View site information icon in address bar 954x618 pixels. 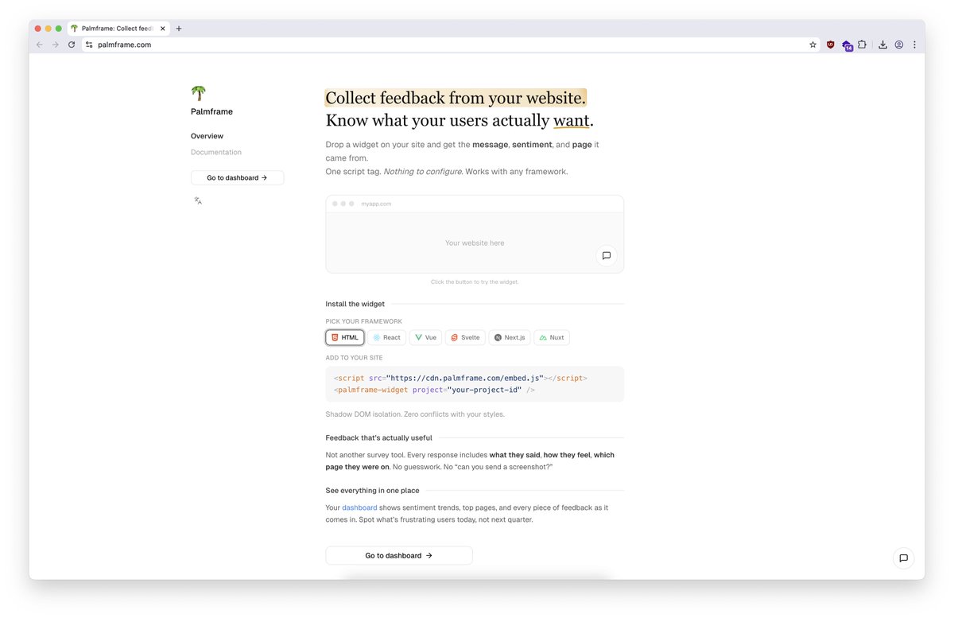(x=89, y=45)
